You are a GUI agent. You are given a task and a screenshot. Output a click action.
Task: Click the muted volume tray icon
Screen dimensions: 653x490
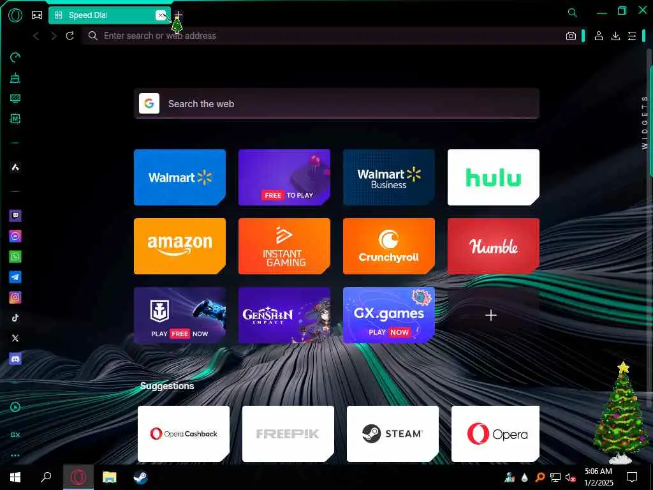pos(571,477)
